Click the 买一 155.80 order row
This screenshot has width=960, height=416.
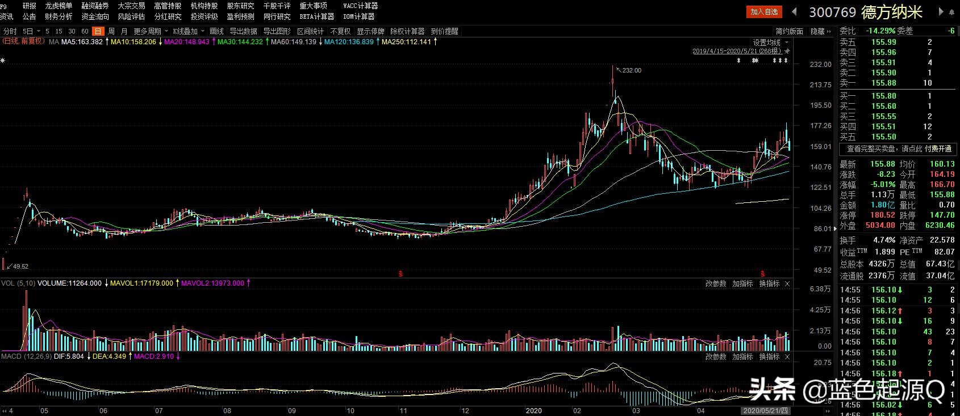tap(898, 96)
